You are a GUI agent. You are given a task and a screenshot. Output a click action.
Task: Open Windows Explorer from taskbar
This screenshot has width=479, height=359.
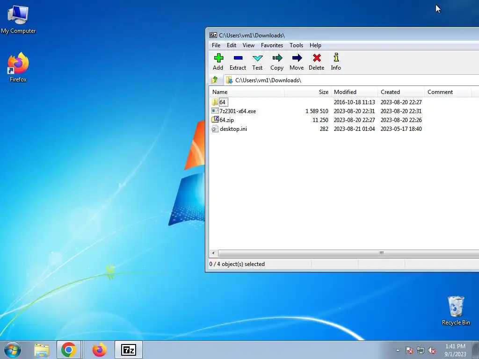pos(42,350)
